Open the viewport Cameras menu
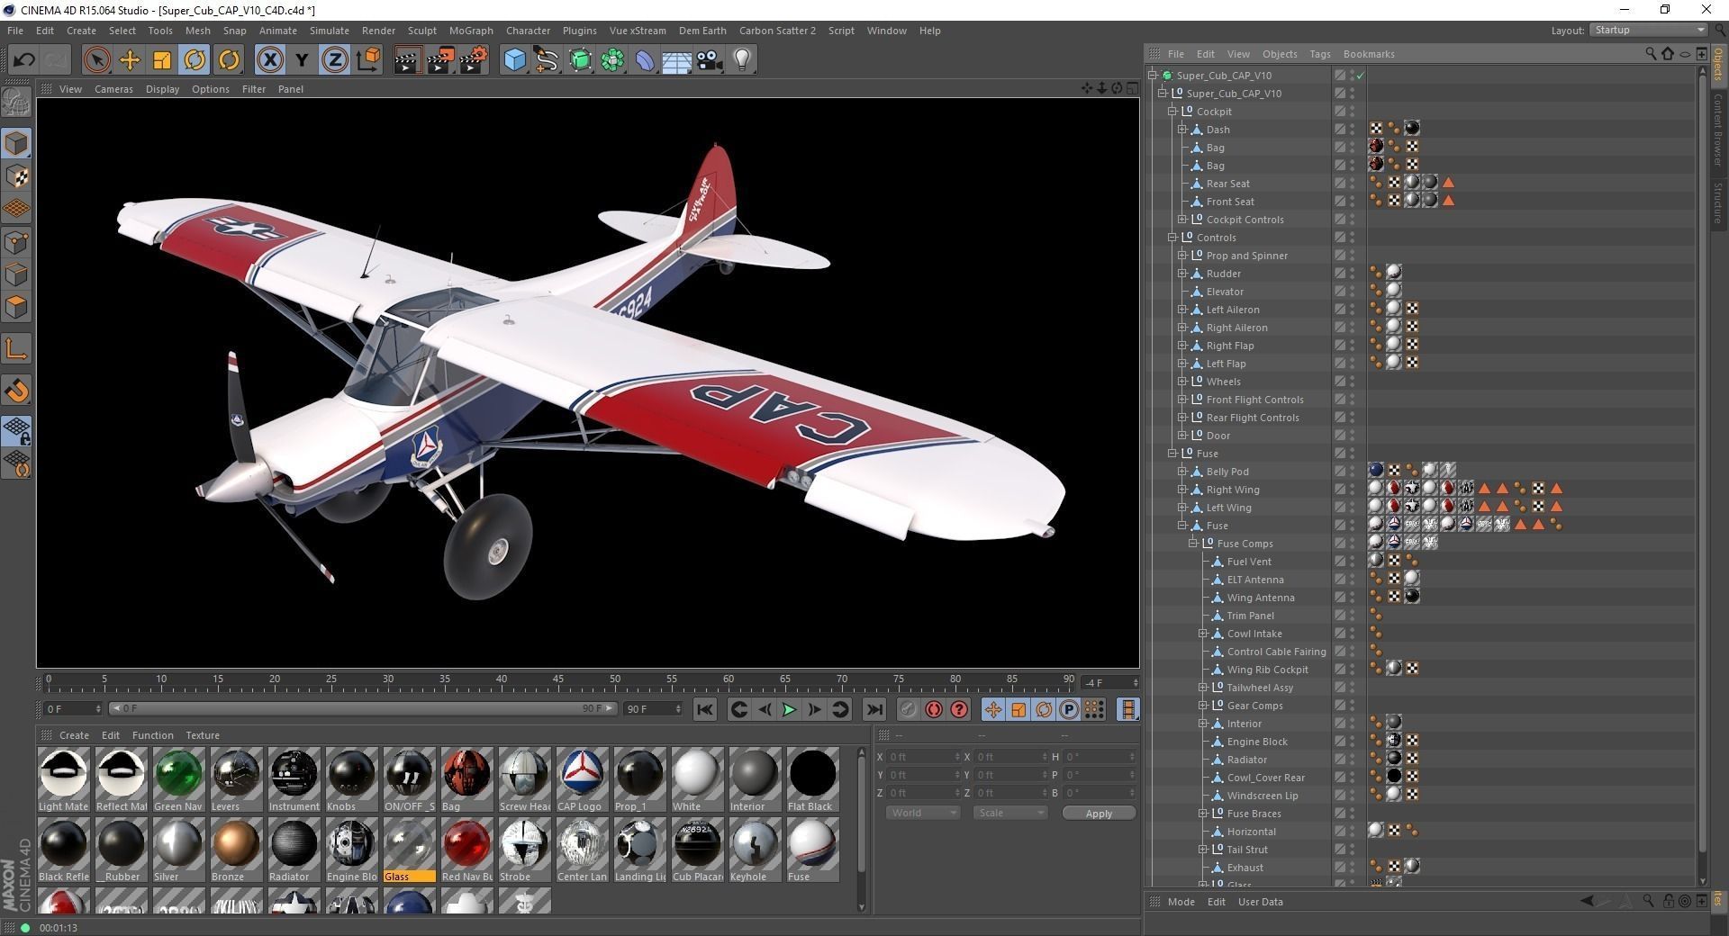1729x936 pixels. tap(113, 89)
